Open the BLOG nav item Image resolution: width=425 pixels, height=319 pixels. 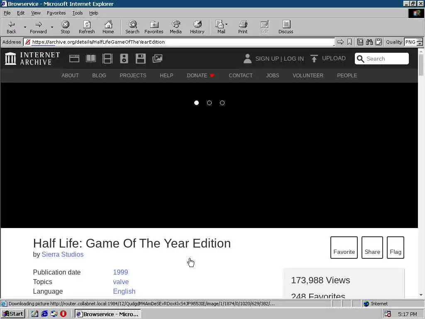99,76
